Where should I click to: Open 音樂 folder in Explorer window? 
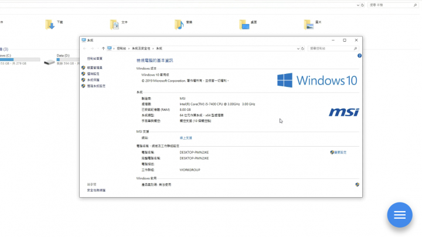pyautogui.click(x=183, y=24)
